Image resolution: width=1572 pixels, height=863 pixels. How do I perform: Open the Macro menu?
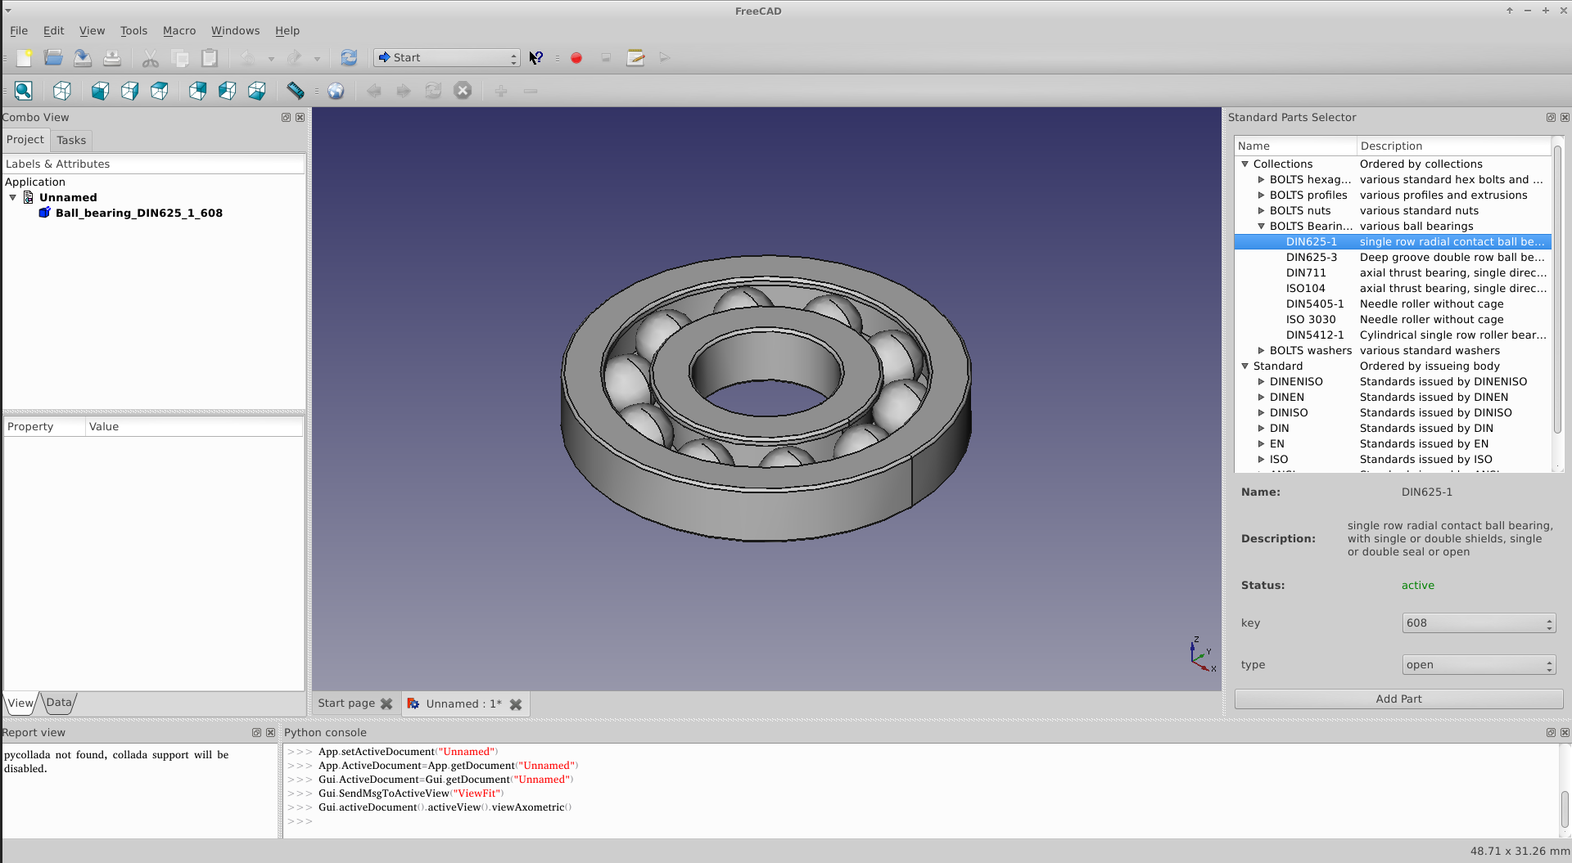(x=179, y=30)
